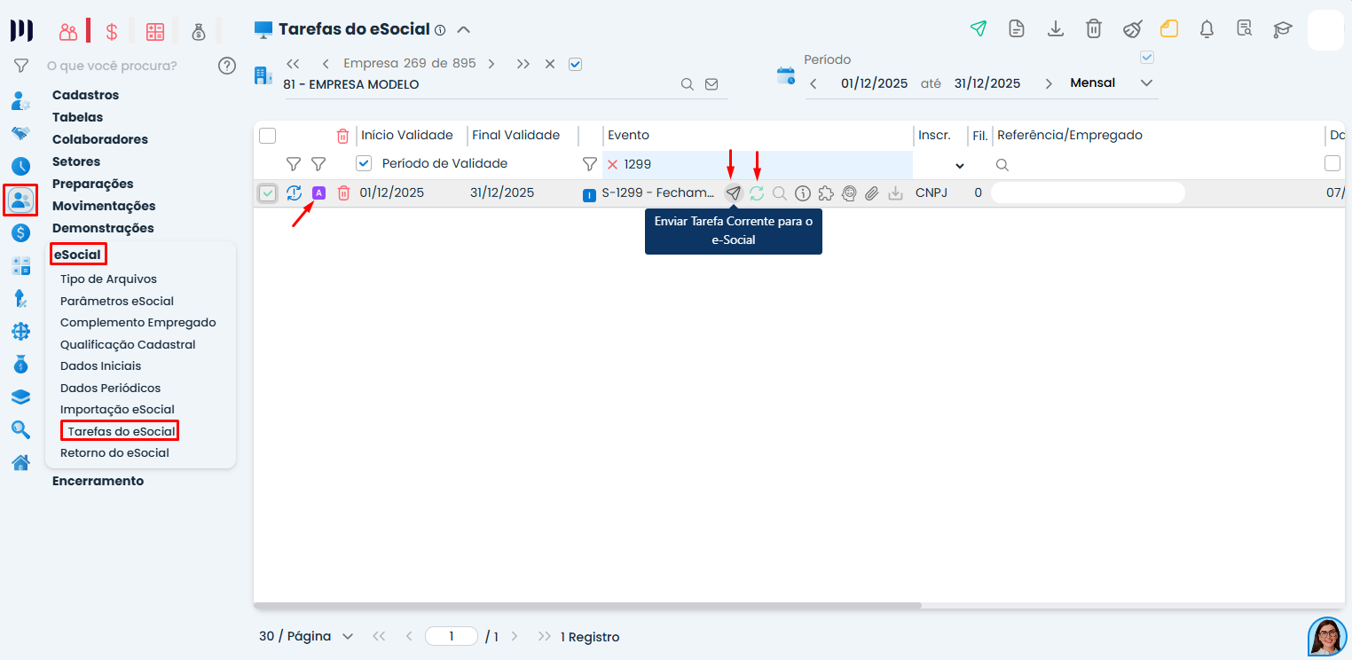Click the money bag icon in top module bar

[x=199, y=31]
